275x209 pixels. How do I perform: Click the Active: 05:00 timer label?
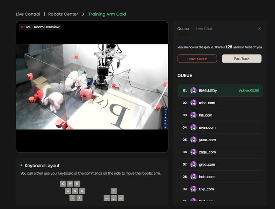click(249, 90)
